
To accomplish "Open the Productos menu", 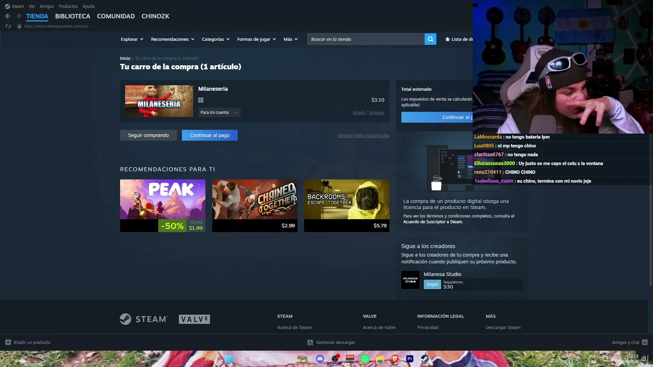I will [x=68, y=6].
